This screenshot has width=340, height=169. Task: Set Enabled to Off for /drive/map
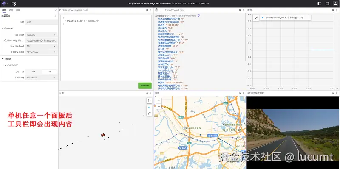point(34,72)
